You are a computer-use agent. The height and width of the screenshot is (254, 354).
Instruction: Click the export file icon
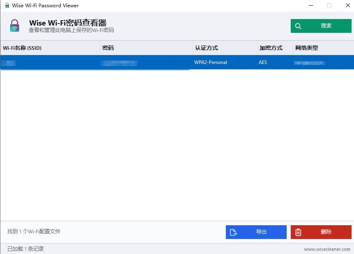[x=233, y=232]
